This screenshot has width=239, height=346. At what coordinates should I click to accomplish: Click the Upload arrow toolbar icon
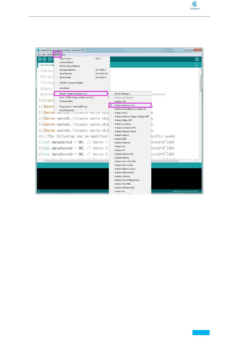click(x=45, y=59)
